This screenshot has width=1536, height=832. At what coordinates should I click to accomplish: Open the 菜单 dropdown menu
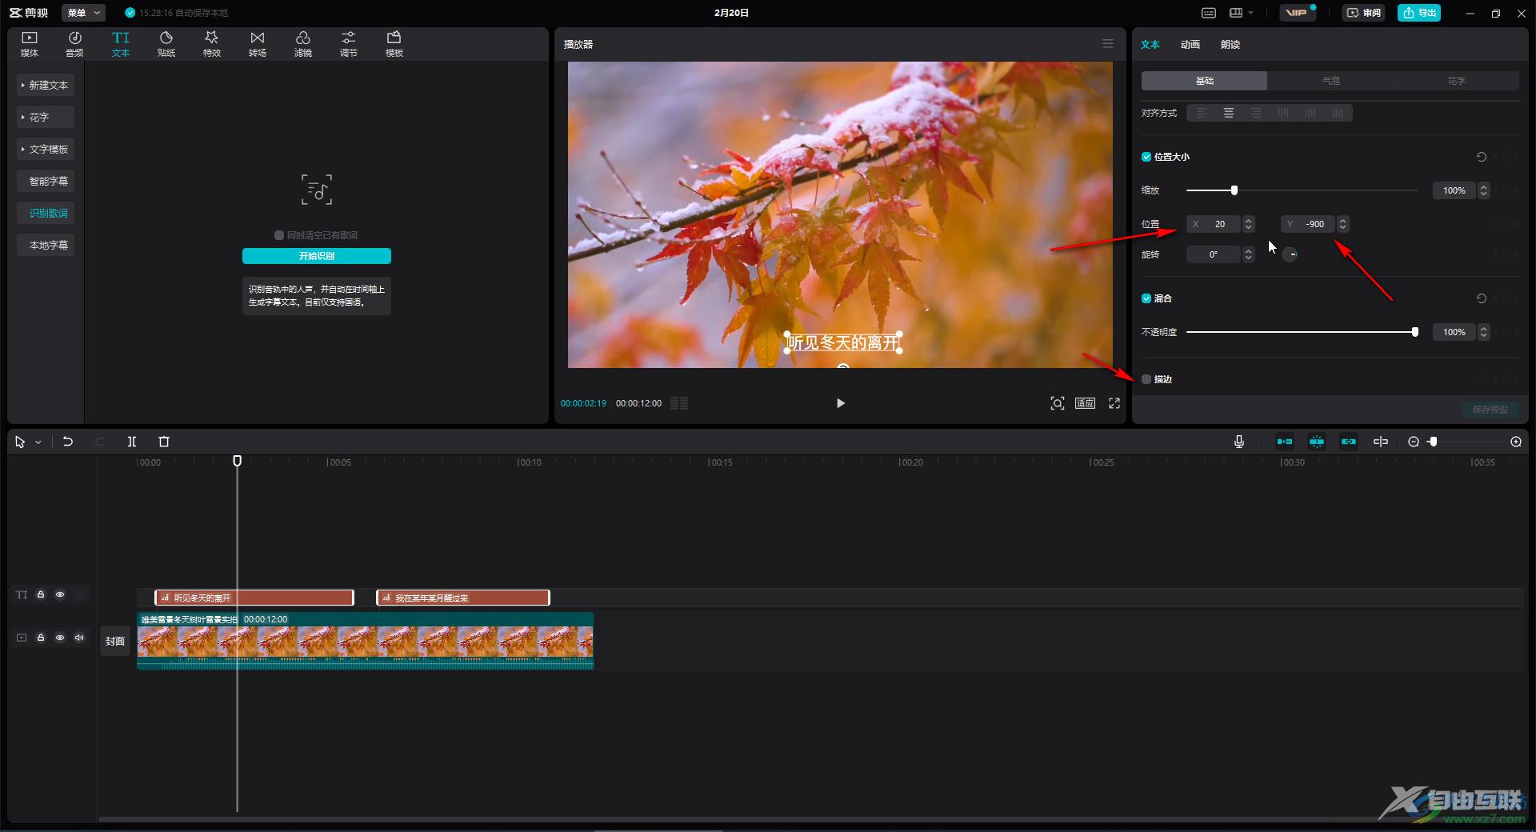[x=83, y=13]
